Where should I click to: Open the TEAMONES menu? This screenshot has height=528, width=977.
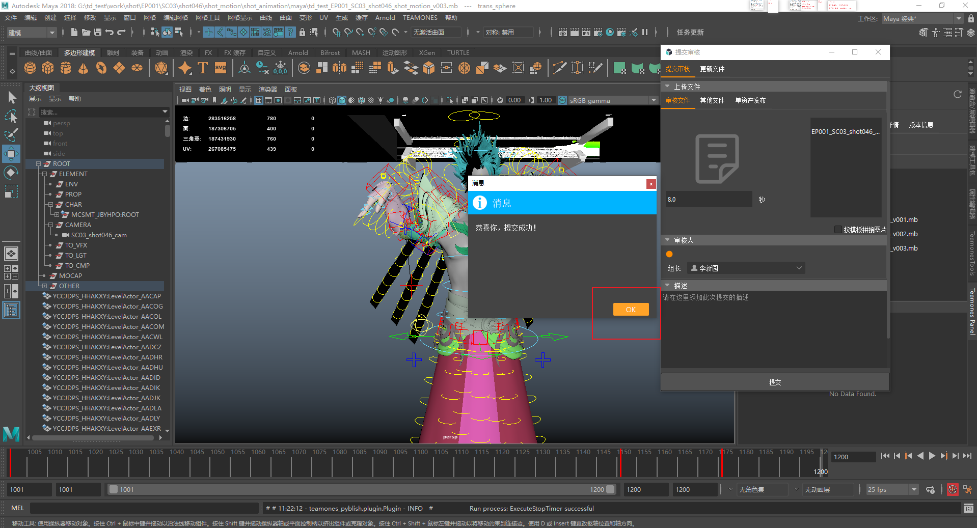tap(420, 18)
